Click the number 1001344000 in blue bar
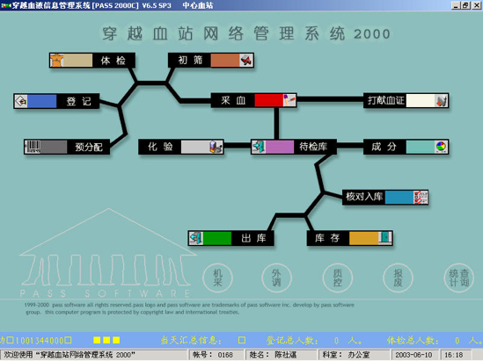The width and height of the screenshot is (483, 361). coord(40,341)
